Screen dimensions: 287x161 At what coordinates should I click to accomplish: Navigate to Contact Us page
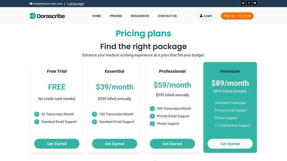167,16
